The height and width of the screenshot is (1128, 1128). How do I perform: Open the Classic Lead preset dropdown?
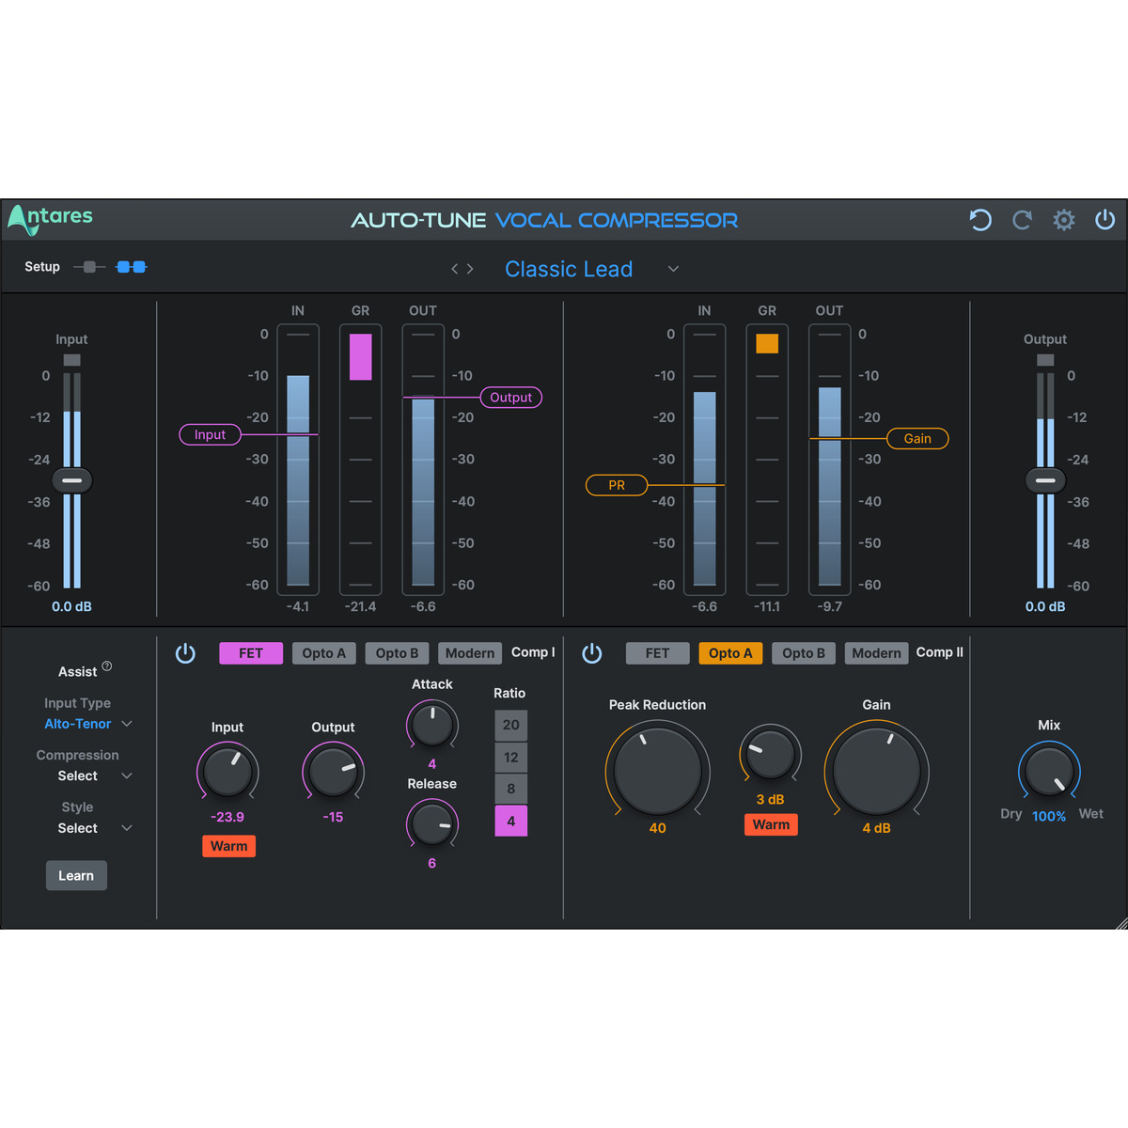[673, 269]
